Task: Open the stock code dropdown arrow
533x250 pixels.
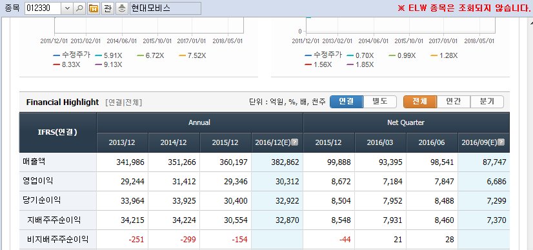Action: 66,8
